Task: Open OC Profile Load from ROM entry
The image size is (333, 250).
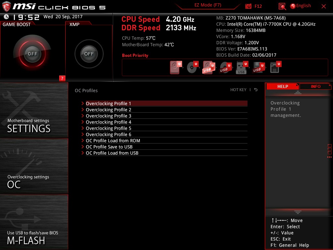Action: coord(166,141)
